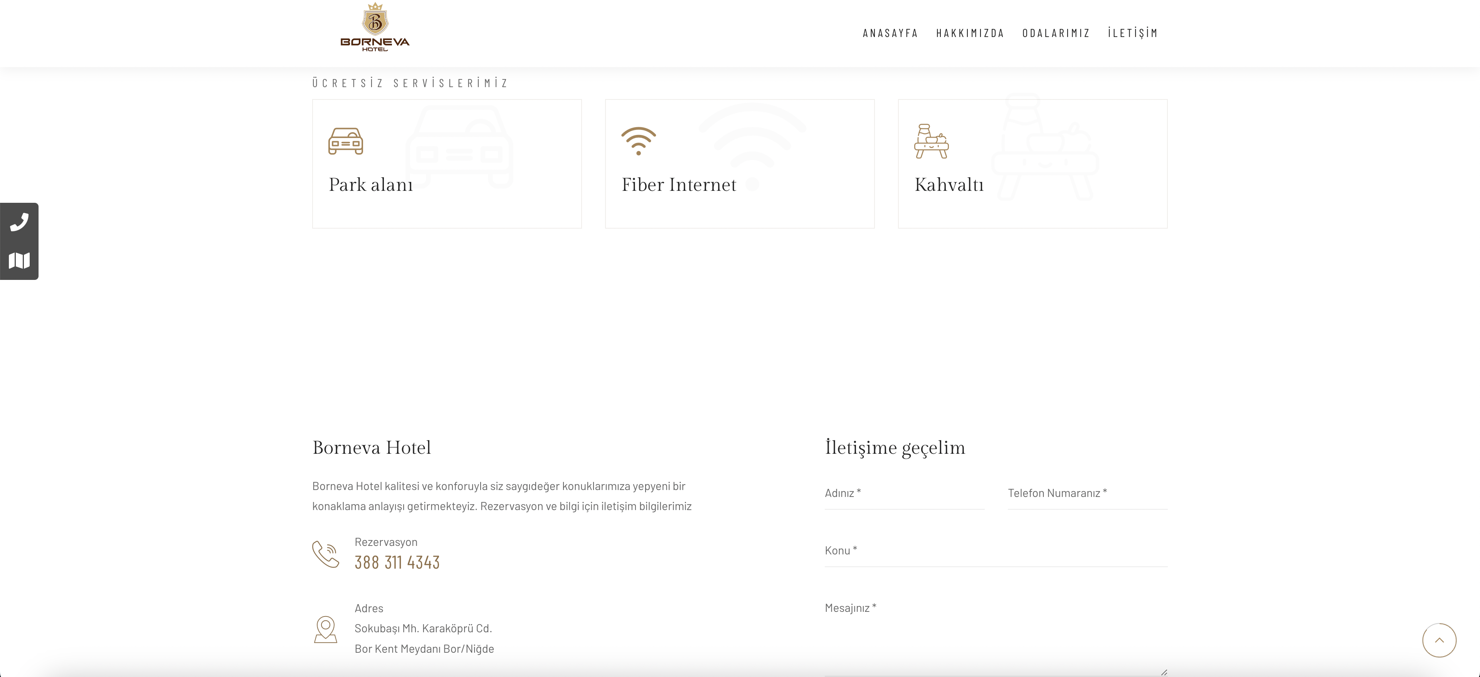Click the breakfast table icon
The width and height of the screenshot is (1480, 677).
pyautogui.click(x=931, y=141)
